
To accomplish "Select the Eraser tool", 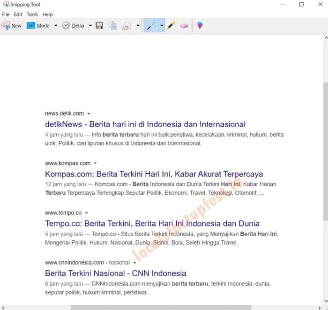I will pos(184,26).
